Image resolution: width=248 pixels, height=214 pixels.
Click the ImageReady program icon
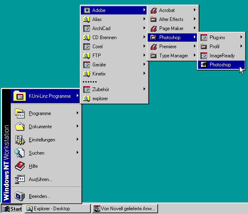tap(204, 56)
